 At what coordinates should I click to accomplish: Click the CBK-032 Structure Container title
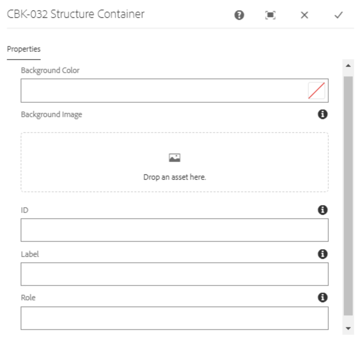[76, 14]
